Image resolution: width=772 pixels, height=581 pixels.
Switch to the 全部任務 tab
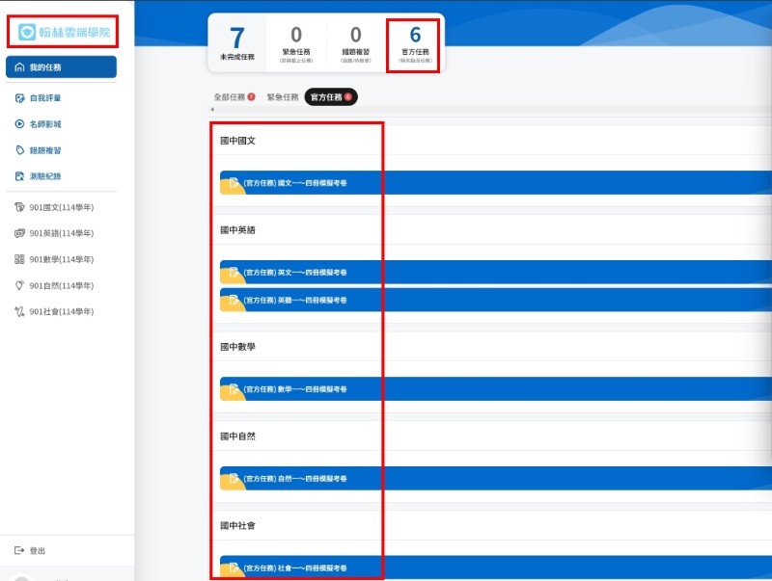pos(234,97)
